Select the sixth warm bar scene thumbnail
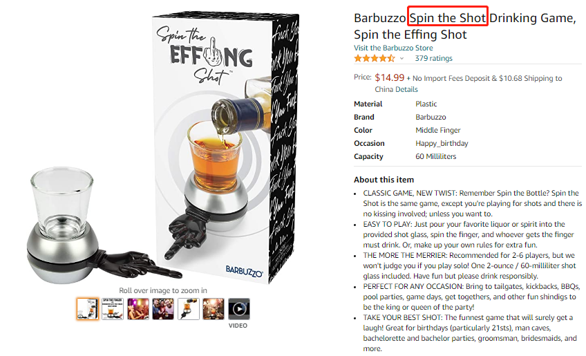This screenshot has width=586, height=356. coord(214,308)
